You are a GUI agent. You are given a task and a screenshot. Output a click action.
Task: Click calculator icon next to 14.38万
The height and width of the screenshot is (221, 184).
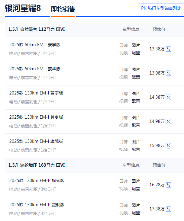(169, 97)
